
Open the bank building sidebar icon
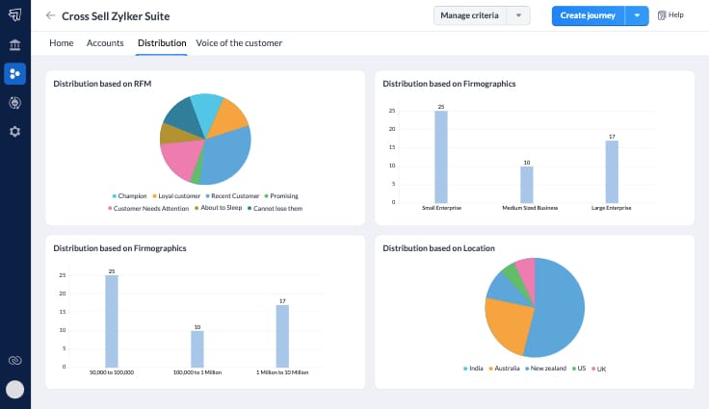click(14, 45)
